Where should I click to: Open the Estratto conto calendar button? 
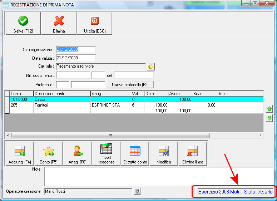(x=135, y=154)
